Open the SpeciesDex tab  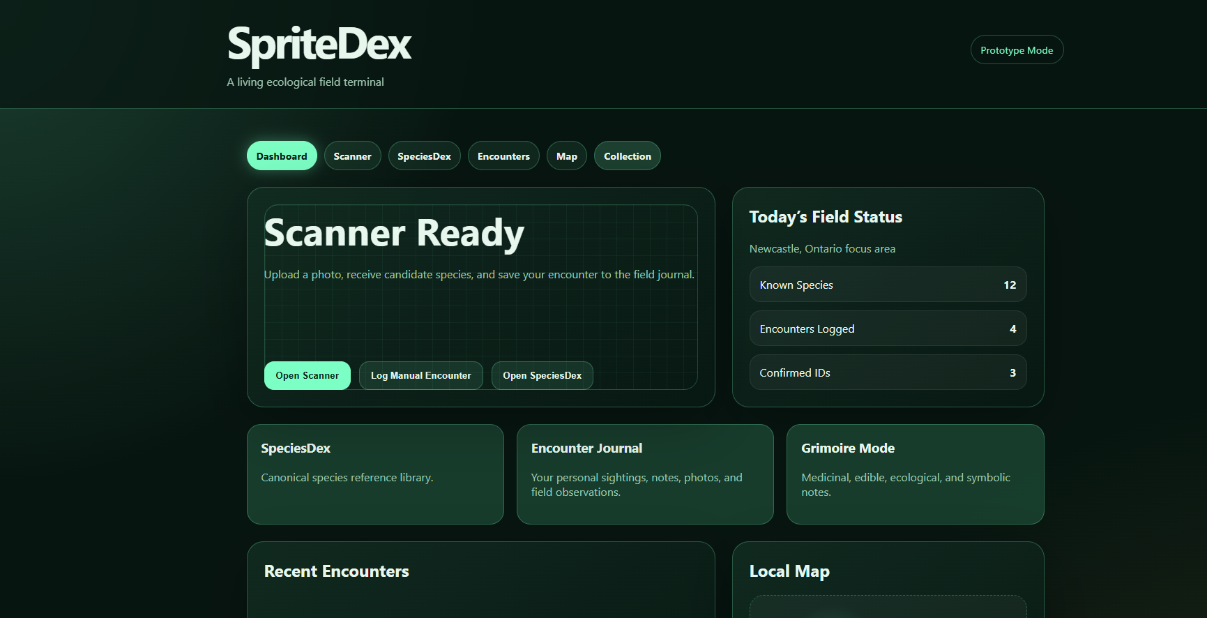click(x=424, y=156)
